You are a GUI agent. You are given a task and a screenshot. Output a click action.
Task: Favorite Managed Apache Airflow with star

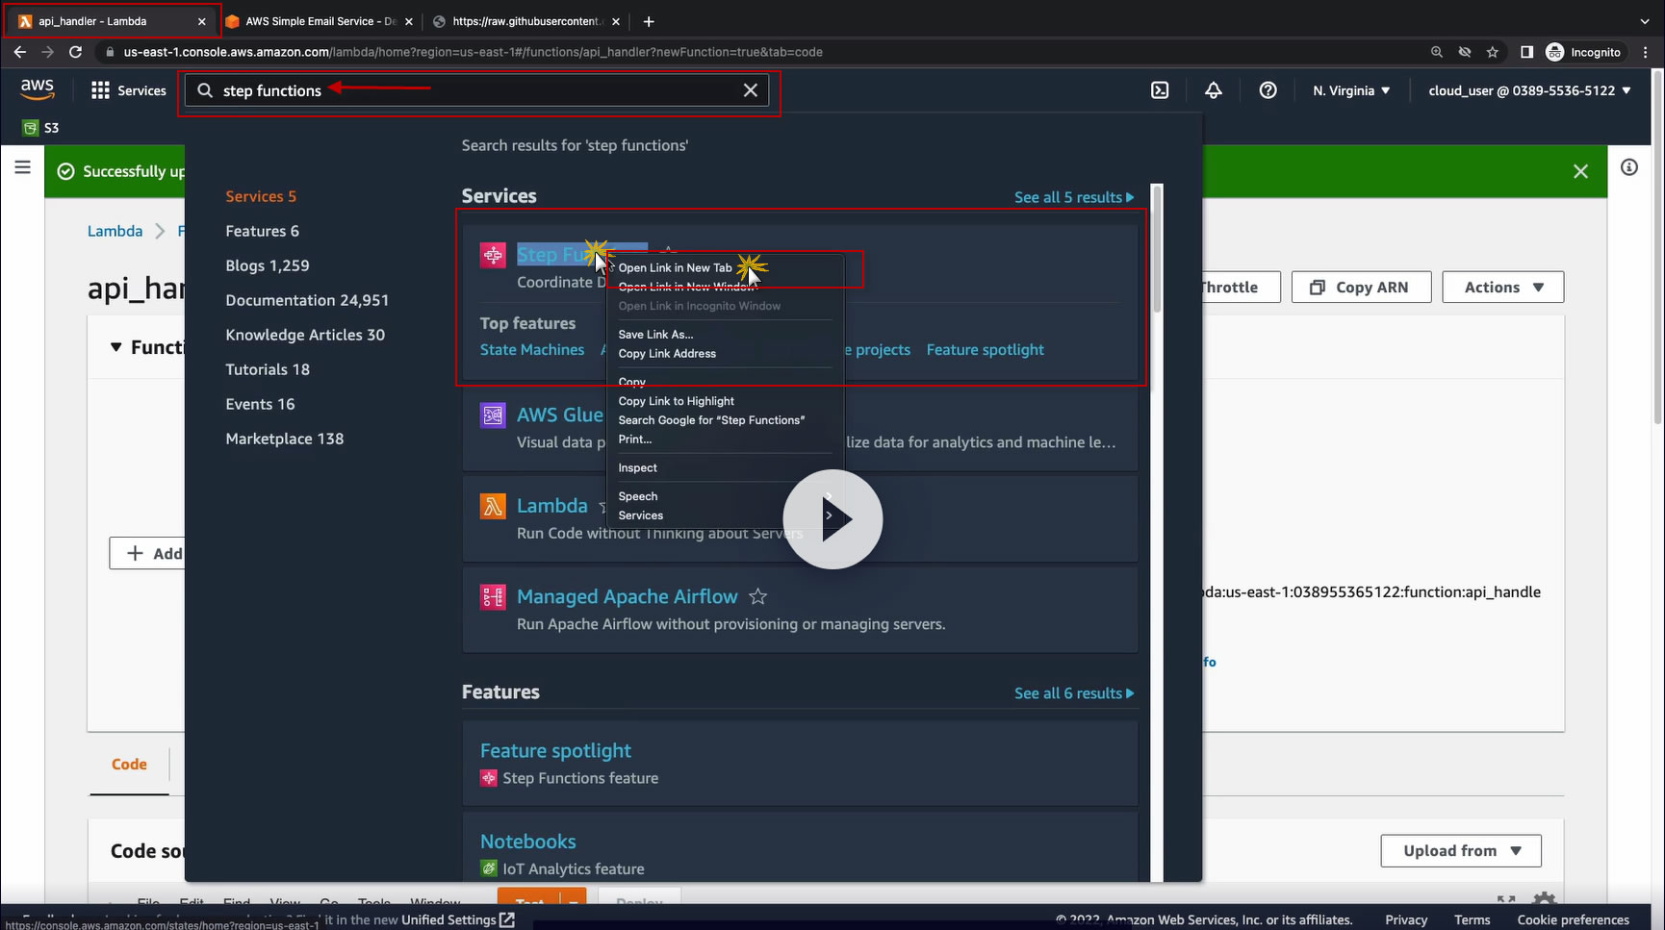pyautogui.click(x=758, y=597)
